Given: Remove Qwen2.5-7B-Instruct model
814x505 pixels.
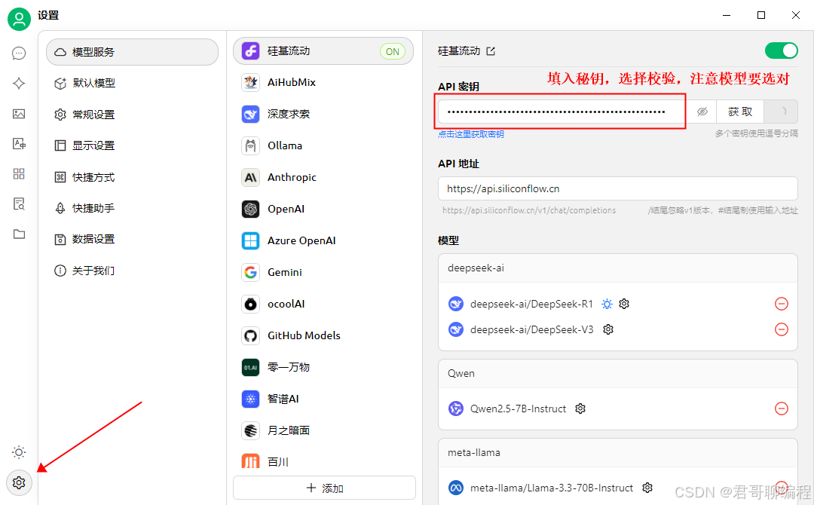Looking at the screenshot, I should pos(782,409).
